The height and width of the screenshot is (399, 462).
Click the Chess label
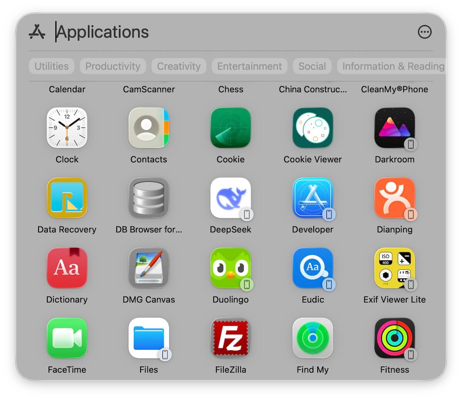coord(231,89)
